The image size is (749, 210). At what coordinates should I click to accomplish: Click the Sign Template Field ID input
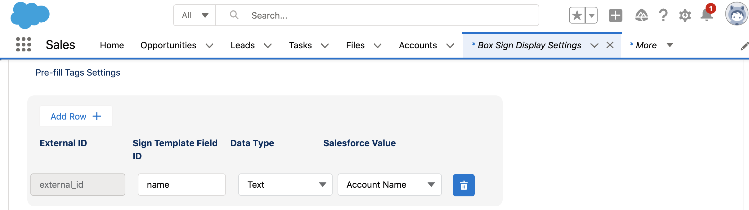click(182, 185)
